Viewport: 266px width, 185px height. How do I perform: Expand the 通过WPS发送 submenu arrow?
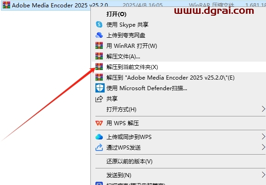pos(263,147)
